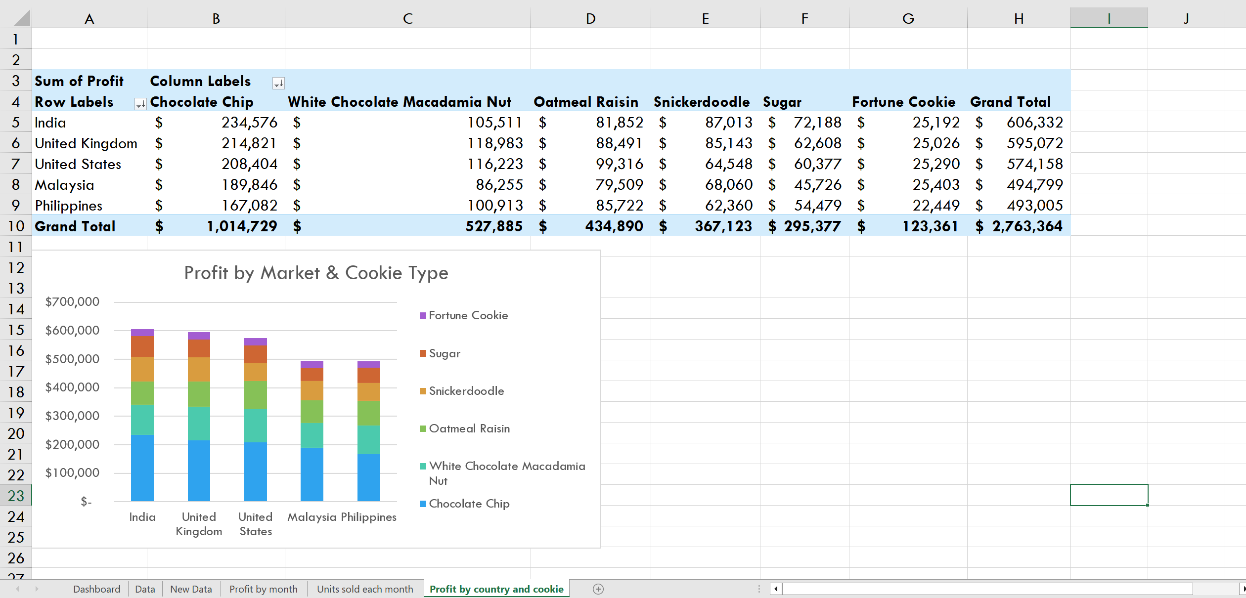The image size is (1246, 598).
Task: Click the Chocolate Chip column header cell
Action: coord(216,101)
